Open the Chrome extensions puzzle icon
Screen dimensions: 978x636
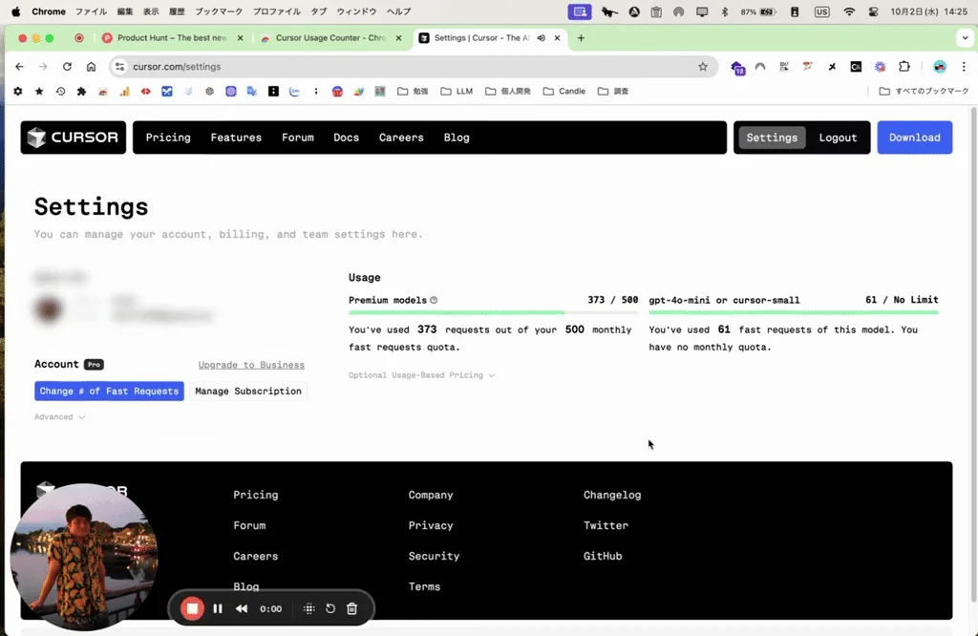pos(904,66)
